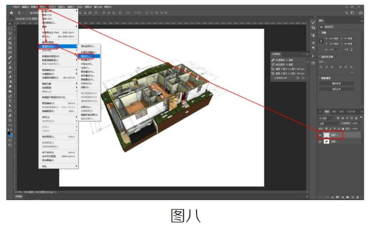The width and height of the screenshot is (369, 230).
Task: Select the Eraser tool
Action: [x=10, y=77]
